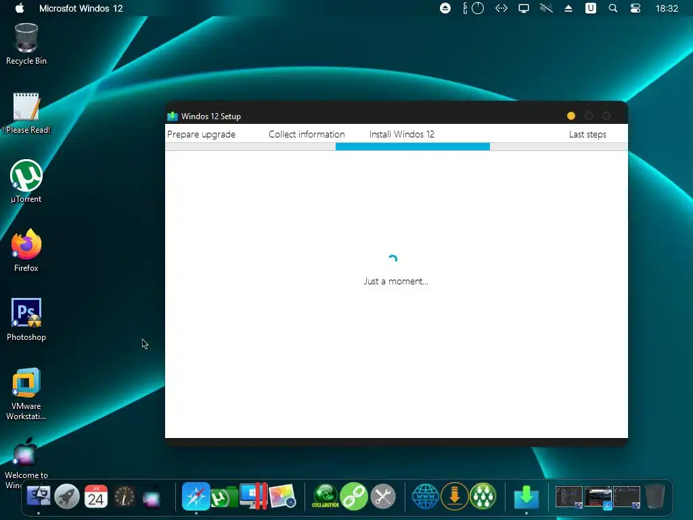Open the Apple menu in the top bar
Viewport: 693px width, 520px height.
[x=20, y=8]
